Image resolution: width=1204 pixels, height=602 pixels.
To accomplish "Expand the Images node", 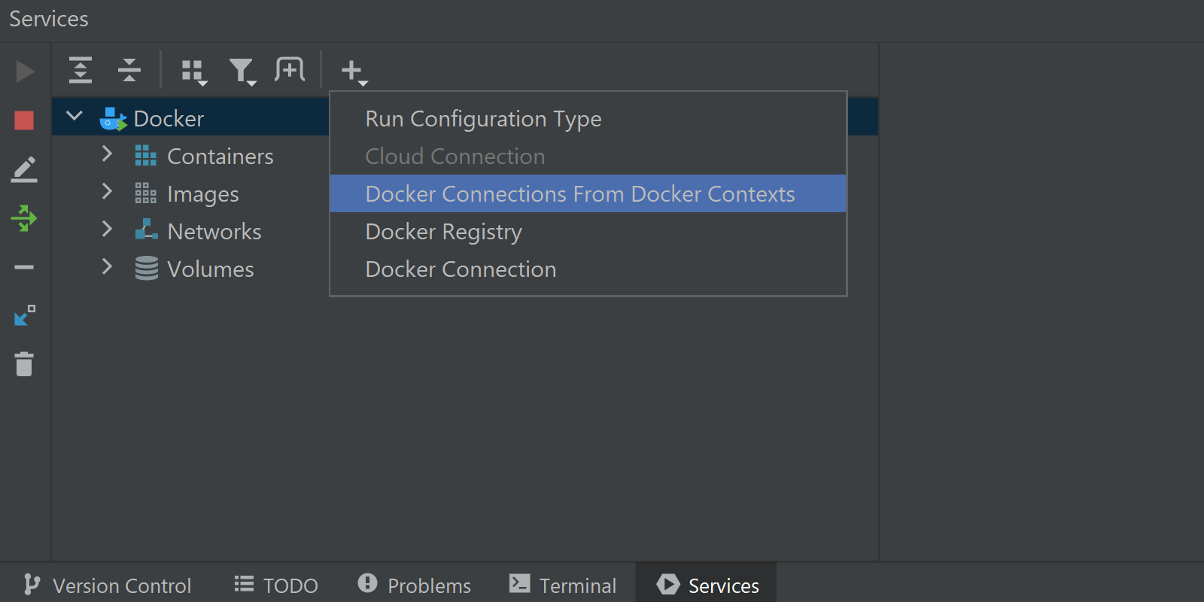I will point(107,191).
